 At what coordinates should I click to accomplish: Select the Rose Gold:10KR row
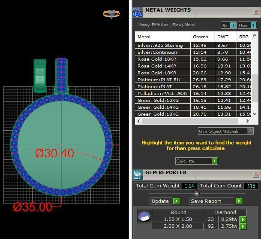click(193, 59)
